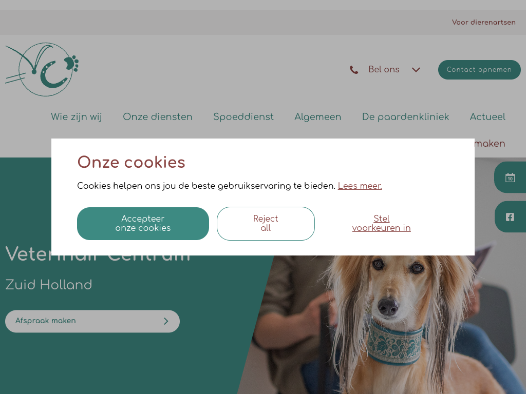Open Algemeen menu item
This screenshot has height=394, width=526.
pos(317,117)
